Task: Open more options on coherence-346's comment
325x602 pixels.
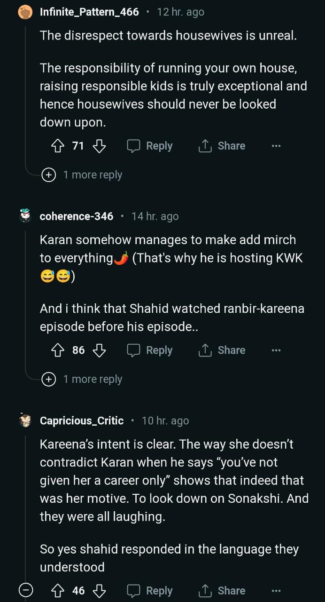Action: 276,350
